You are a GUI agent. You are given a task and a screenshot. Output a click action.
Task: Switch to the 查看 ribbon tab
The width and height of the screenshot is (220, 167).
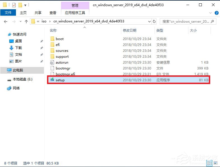tap(53, 13)
